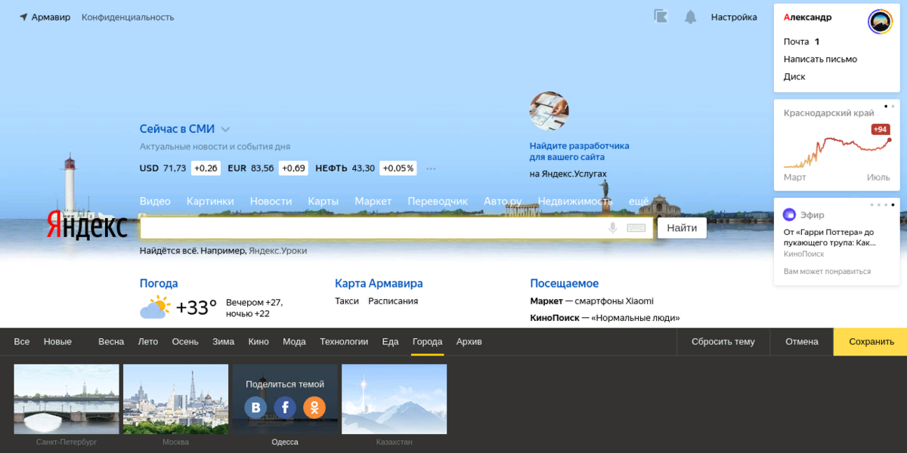Viewport: 907px width, 453px height.
Task: Open the Погода heading link
Action: [159, 283]
